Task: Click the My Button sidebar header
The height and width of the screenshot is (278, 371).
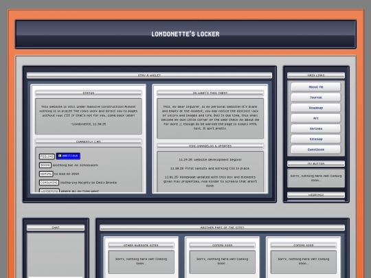Action: 316,163
